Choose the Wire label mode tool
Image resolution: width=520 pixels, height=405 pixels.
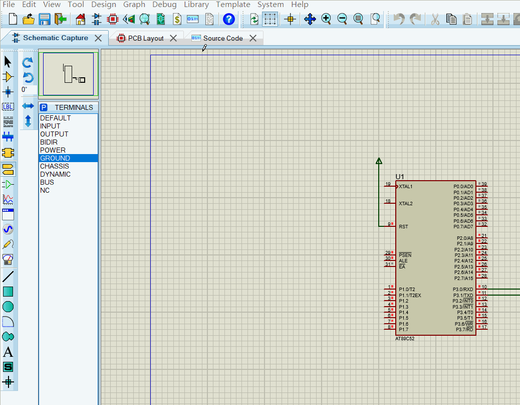[8, 106]
